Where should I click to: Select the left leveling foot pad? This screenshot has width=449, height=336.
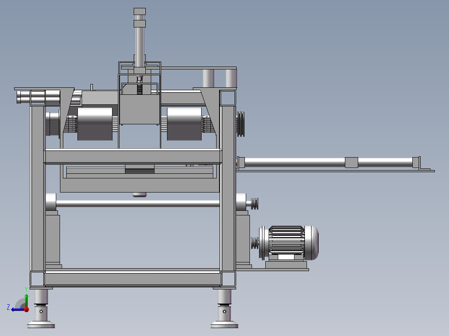click(41, 324)
